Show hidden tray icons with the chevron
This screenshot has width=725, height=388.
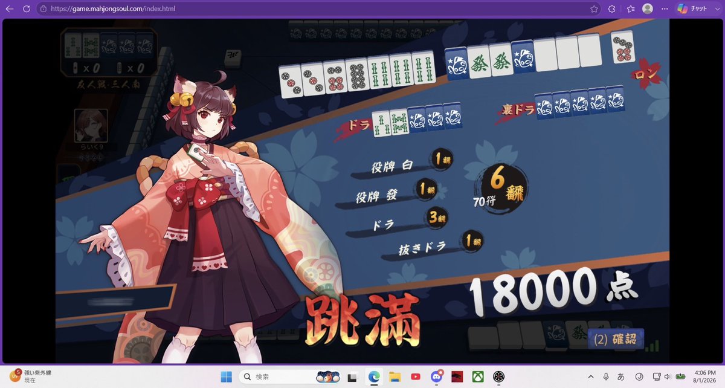coord(590,377)
